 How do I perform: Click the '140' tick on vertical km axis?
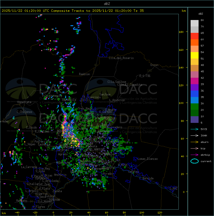point(181,68)
